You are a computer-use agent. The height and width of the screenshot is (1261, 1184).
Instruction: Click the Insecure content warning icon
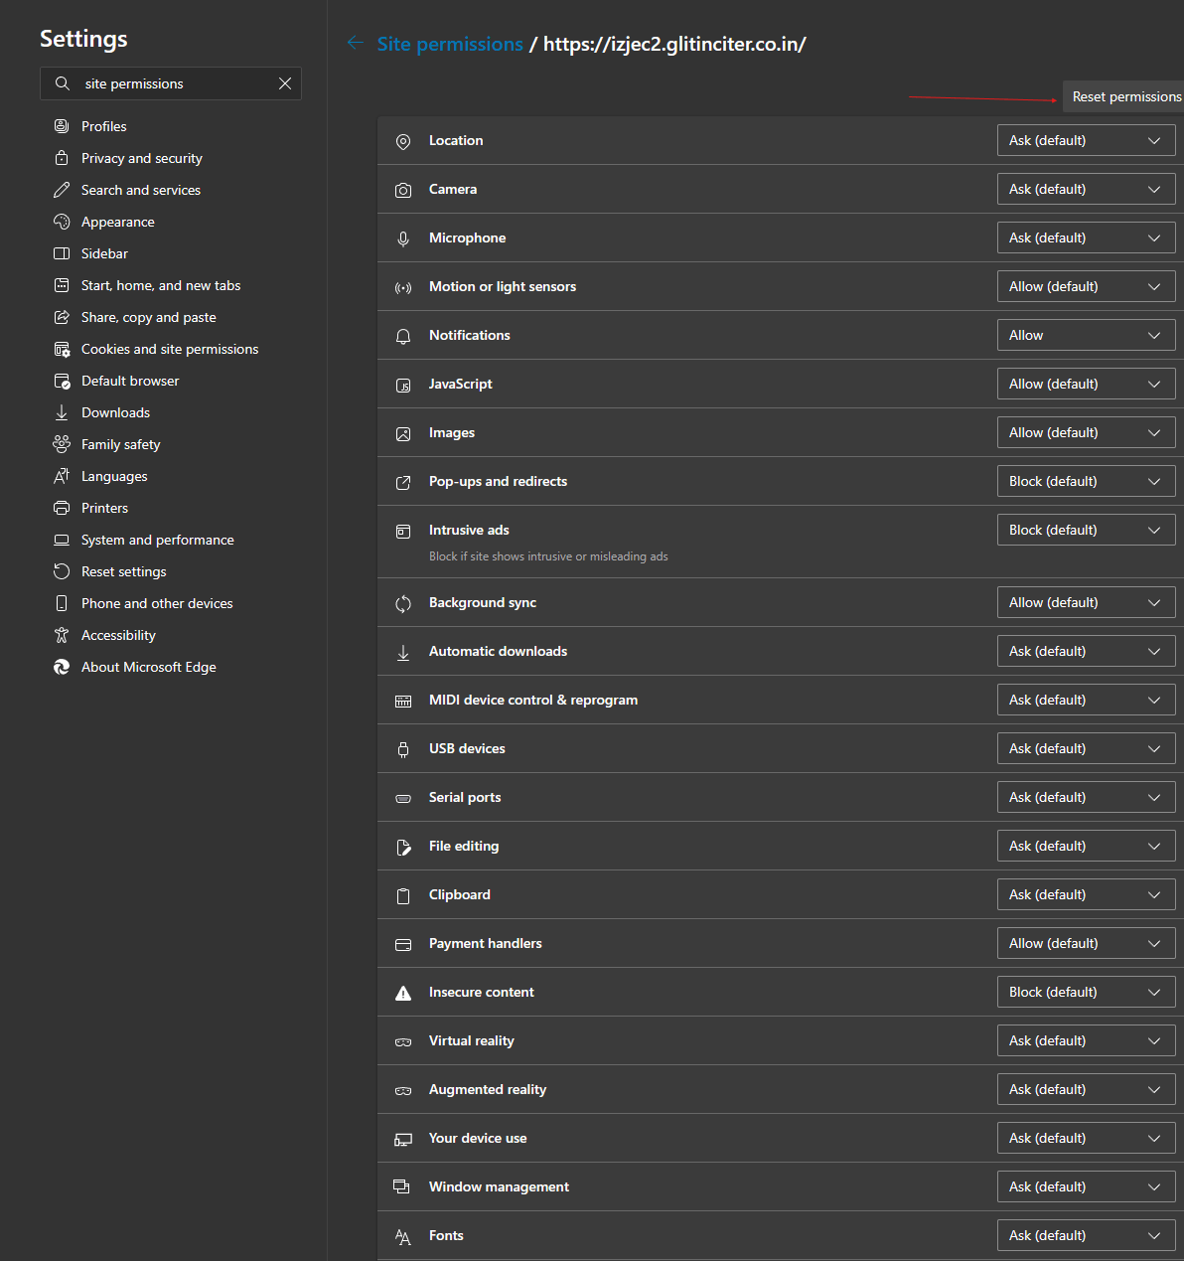pos(403,993)
